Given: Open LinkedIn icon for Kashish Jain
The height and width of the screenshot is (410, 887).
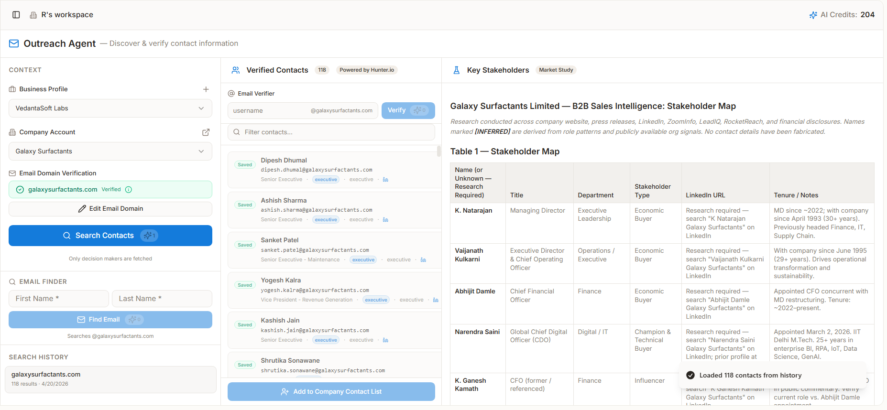Looking at the screenshot, I should (x=385, y=340).
